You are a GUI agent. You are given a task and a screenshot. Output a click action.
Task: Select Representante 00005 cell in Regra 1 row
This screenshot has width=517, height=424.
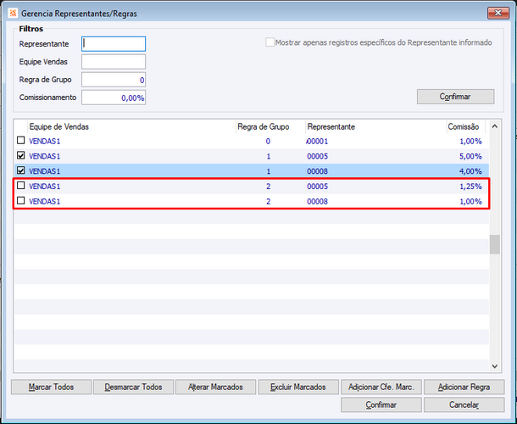click(x=317, y=156)
